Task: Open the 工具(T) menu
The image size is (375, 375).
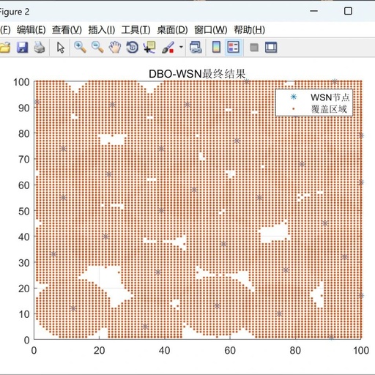Action: [x=136, y=30]
